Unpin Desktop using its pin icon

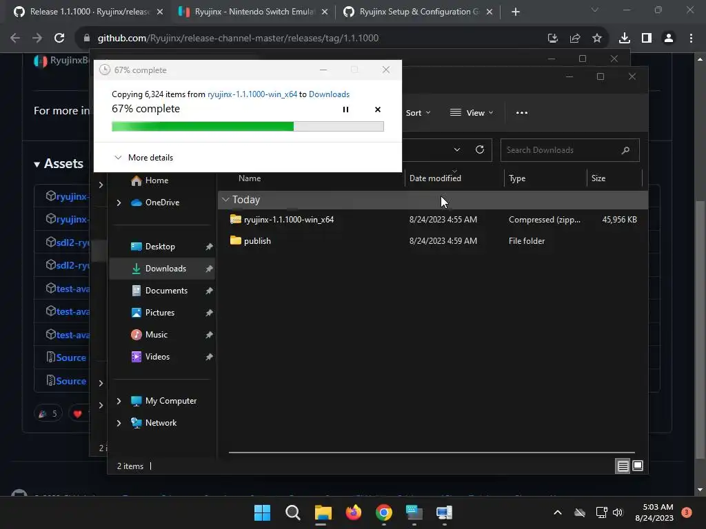tap(209, 247)
